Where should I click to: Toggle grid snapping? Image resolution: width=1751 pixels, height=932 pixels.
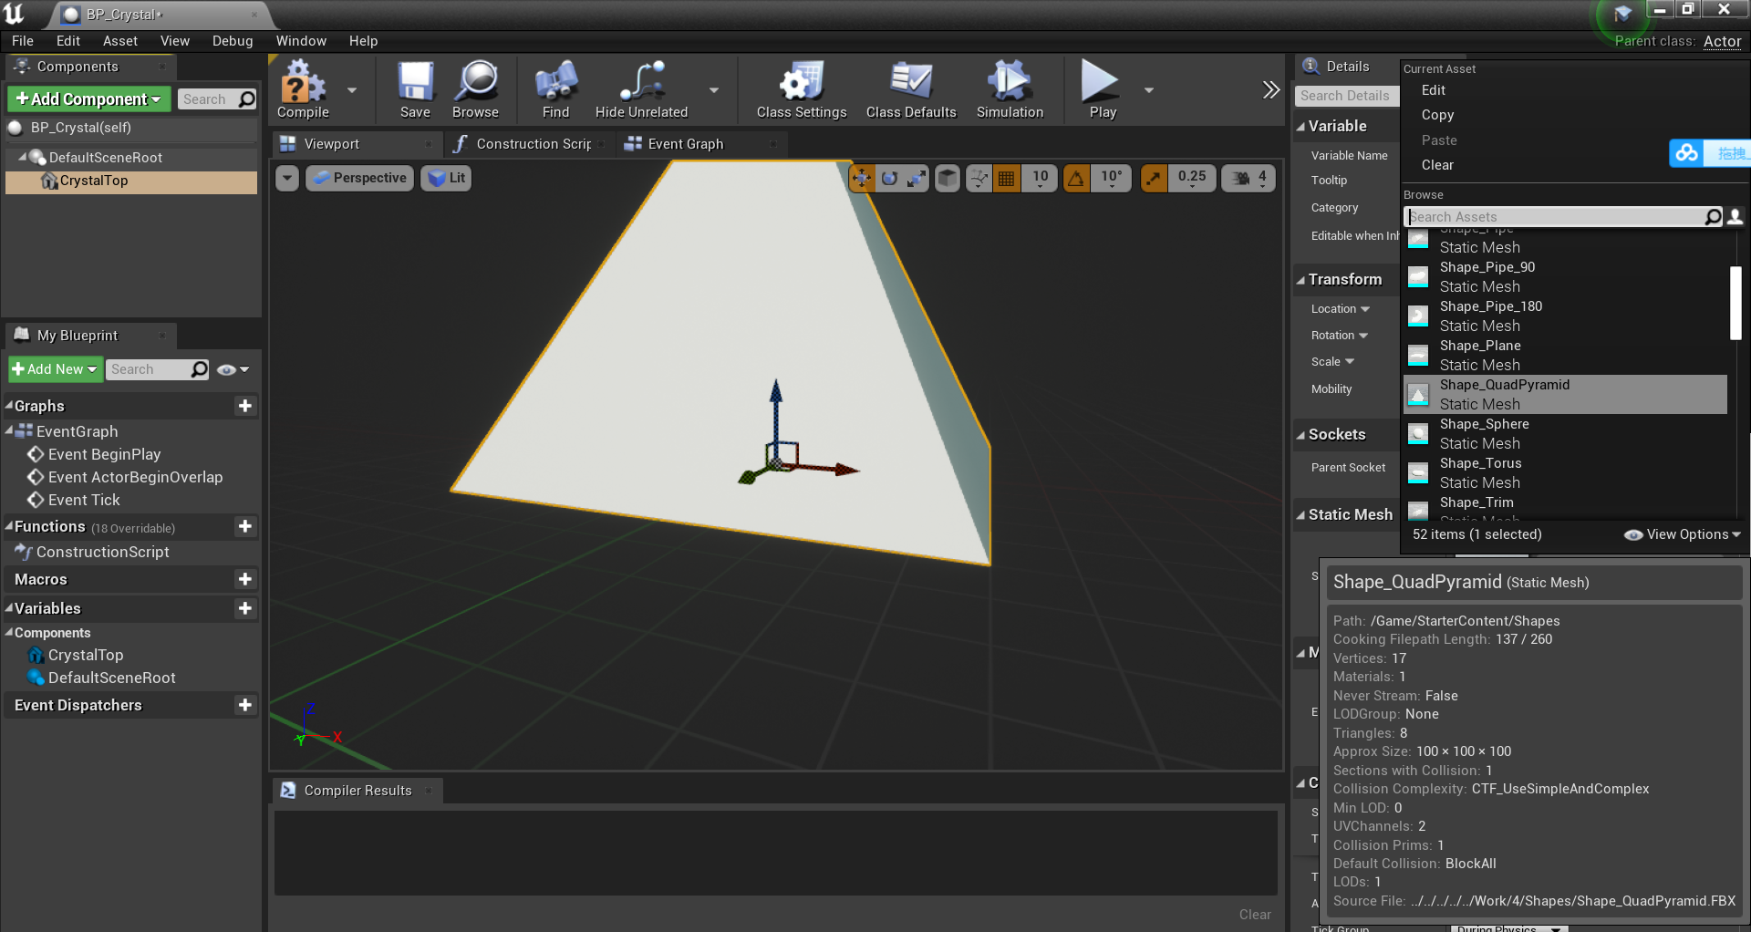(1006, 178)
